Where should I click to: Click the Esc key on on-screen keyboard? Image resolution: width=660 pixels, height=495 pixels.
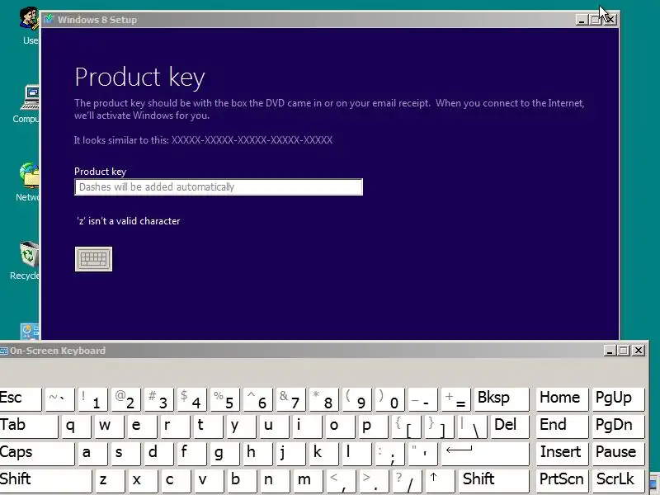pos(21,398)
